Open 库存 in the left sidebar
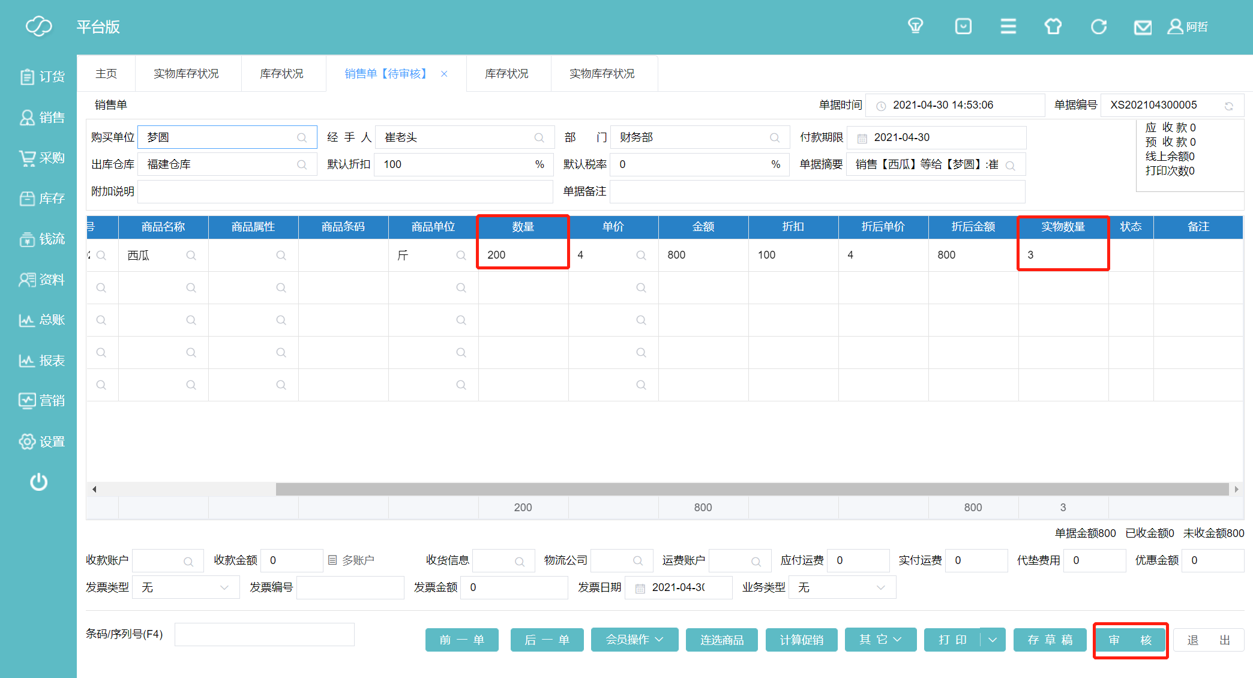Screen dimensions: 1253x678 pyautogui.click(x=42, y=199)
